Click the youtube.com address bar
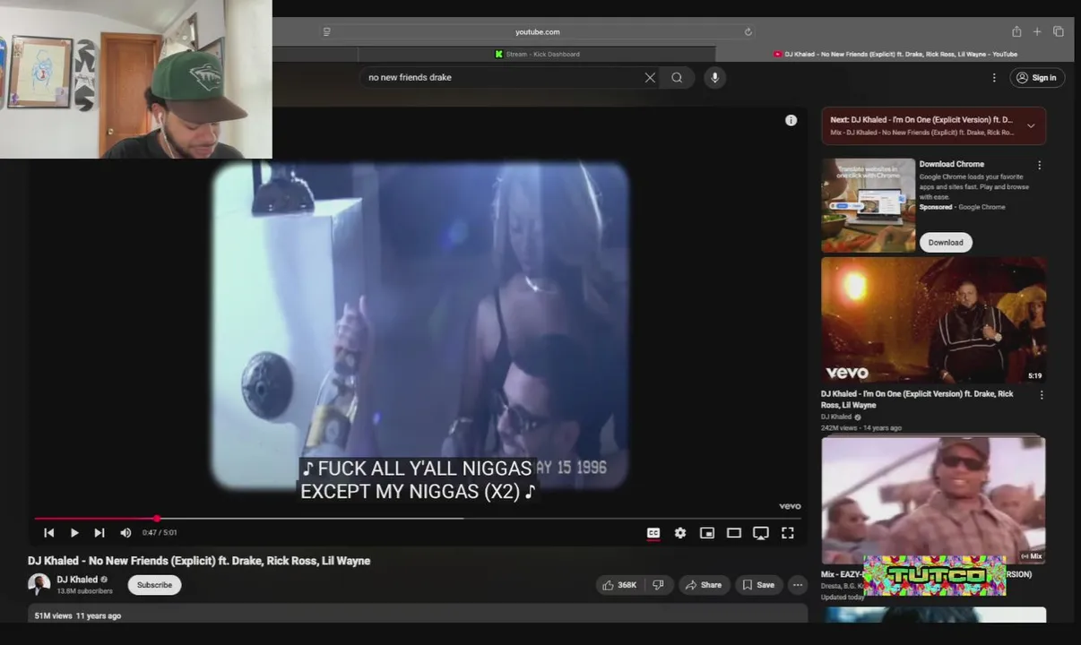Viewport: 1081px width, 645px height. [538, 32]
